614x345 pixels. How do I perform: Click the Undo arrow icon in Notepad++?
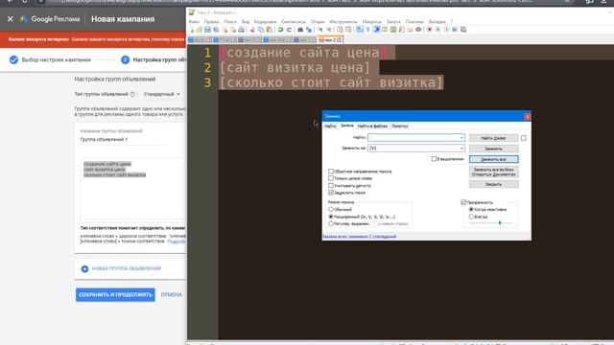pos(280,30)
